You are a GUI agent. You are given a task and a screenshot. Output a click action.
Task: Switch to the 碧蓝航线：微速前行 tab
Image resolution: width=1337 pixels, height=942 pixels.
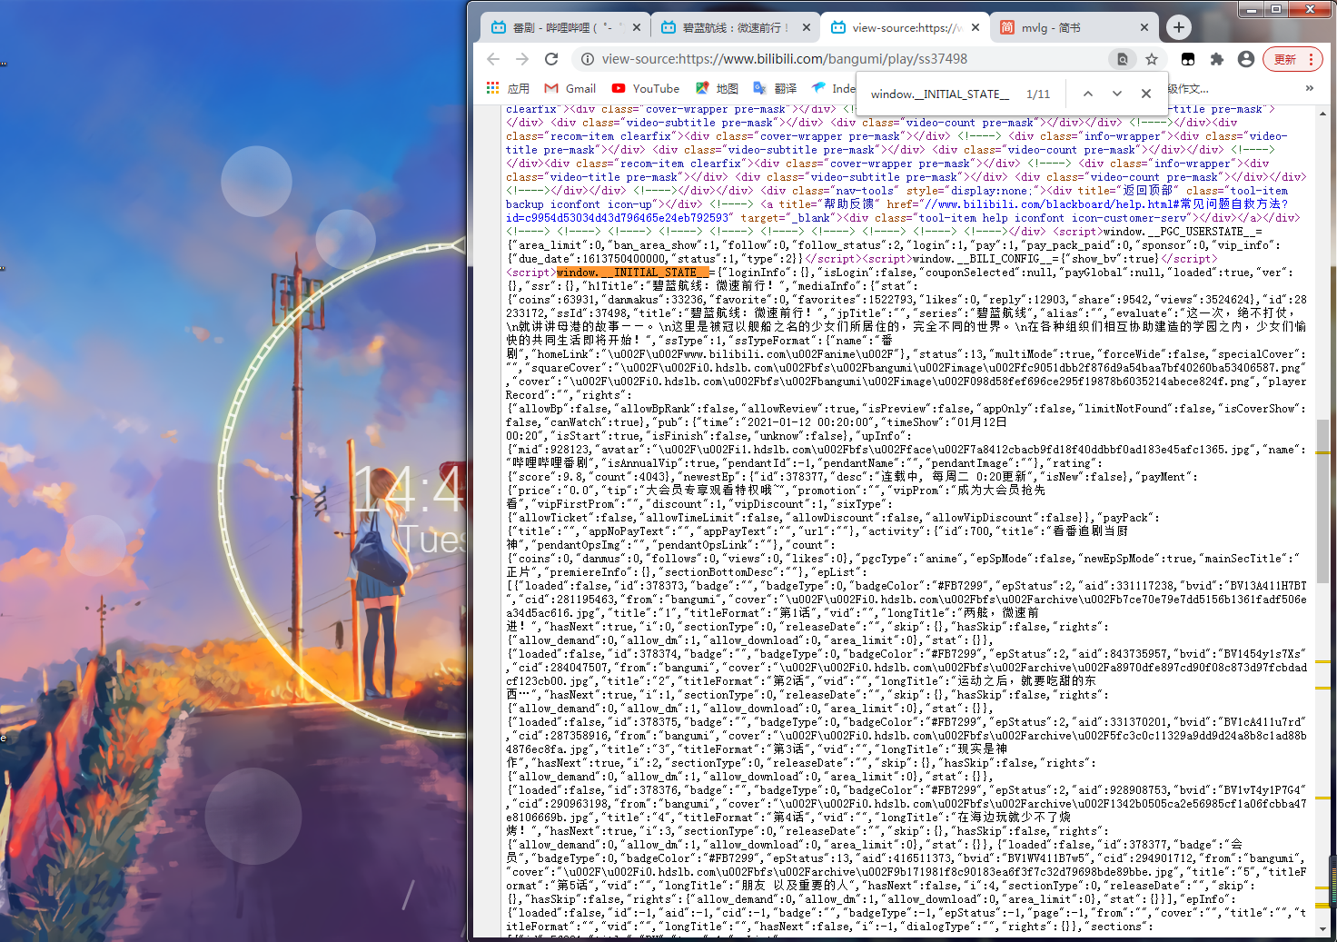click(733, 27)
